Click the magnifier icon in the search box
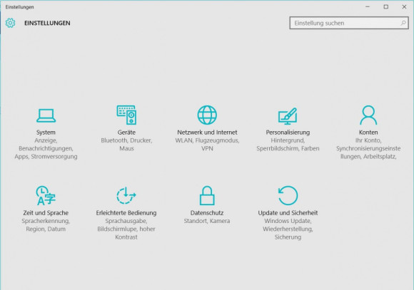Viewport: 414px width, 290px height. [x=403, y=23]
